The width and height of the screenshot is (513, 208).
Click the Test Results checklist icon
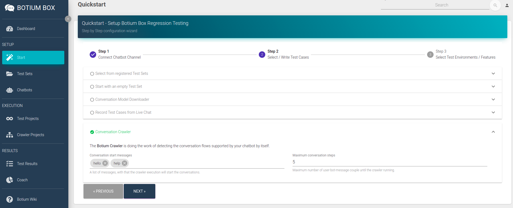[10, 164]
